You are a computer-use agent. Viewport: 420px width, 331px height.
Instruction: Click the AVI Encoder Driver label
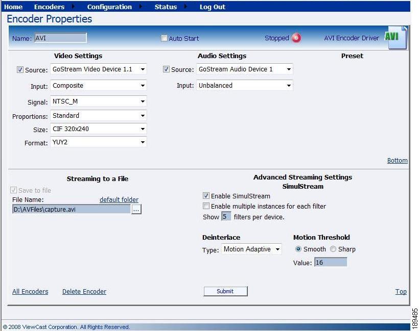352,38
